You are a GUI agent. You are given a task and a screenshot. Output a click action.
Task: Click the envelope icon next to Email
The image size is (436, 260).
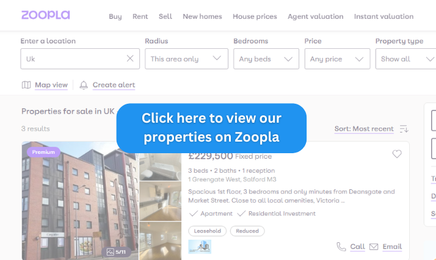(x=374, y=247)
